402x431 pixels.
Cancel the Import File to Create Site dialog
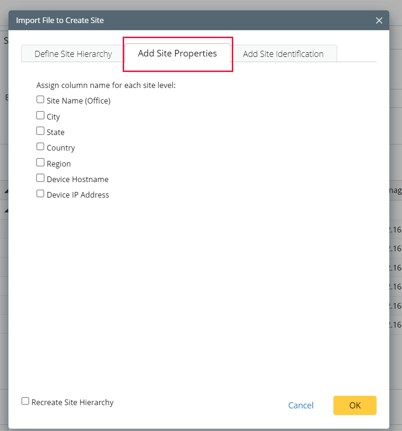pyautogui.click(x=300, y=405)
